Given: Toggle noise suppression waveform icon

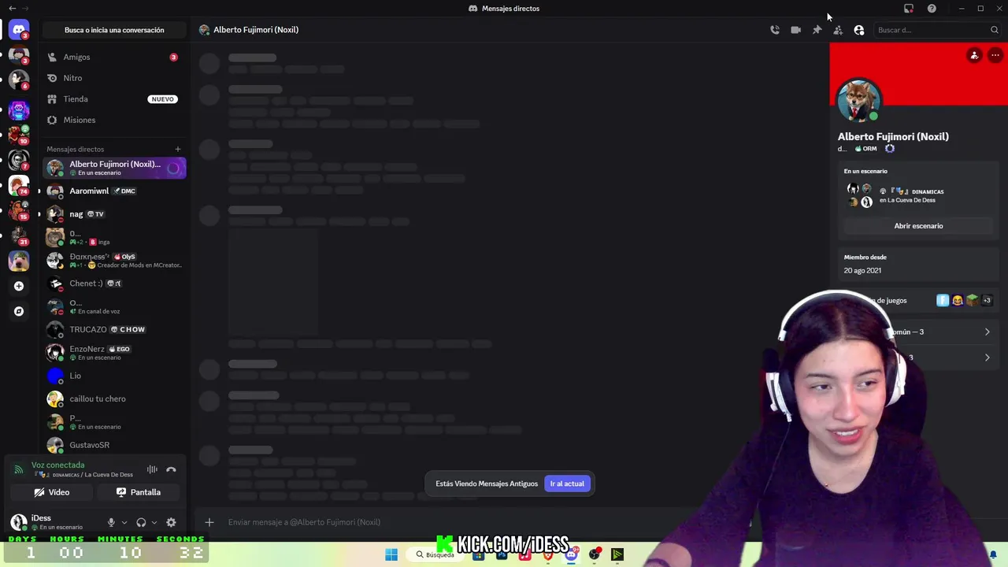Looking at the screenshot, I should [152, 469].
